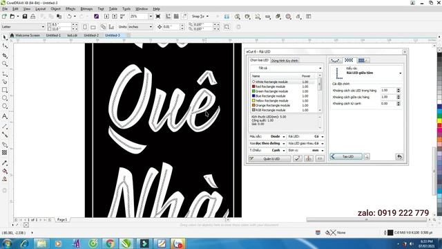Select the Artistic Media tool
The width and height of the screenshot is (442, 249).
[5, 82]
